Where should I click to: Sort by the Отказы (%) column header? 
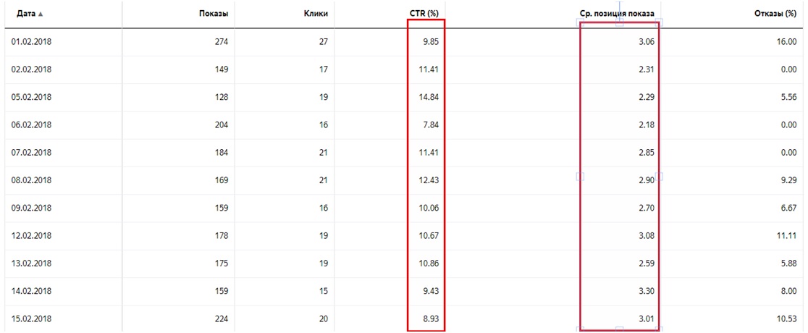pos(775,14)
